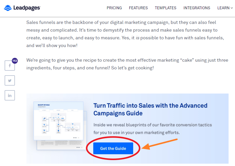The image size is (235, 166).
Task: Click the 152 share count badge
Action: (x=15, y=61)
